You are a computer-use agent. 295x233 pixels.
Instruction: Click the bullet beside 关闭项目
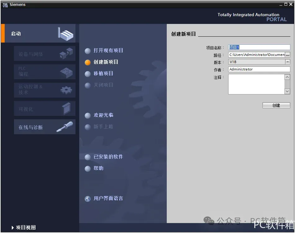tap(88, 85)
